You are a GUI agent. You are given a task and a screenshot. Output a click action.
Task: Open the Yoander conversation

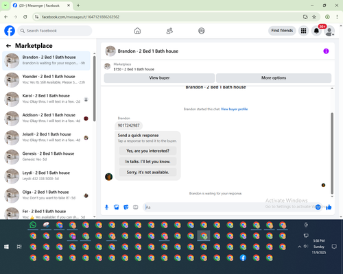pos(46,79)
